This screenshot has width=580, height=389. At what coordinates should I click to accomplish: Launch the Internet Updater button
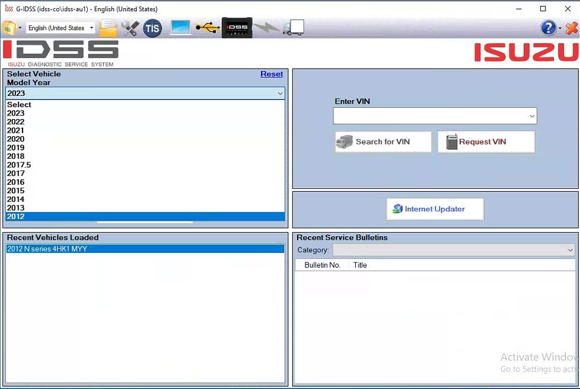435,209
